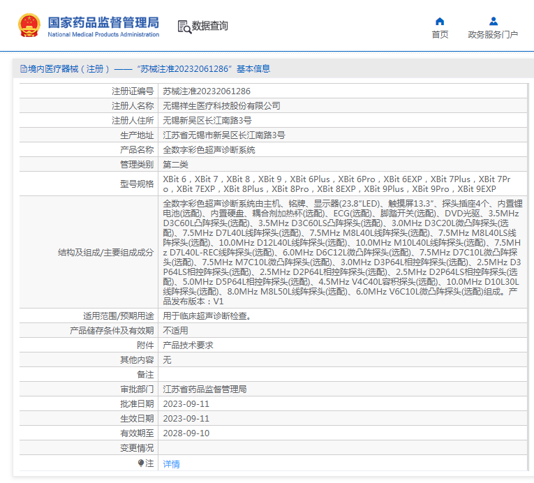The width and height of the screenshot is (534, 483).
Task: Select 第二类 management category value
Action: click(x=175, y=165)
